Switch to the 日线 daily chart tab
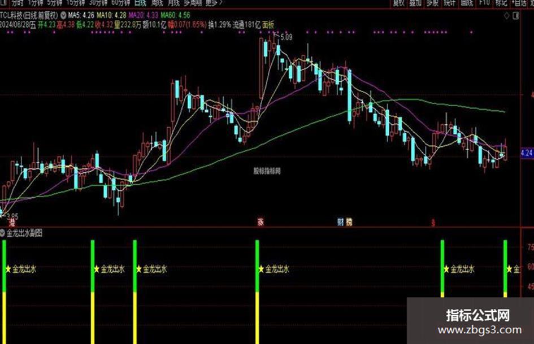Screen dimensions: 534x344 [x=140, y=3]
